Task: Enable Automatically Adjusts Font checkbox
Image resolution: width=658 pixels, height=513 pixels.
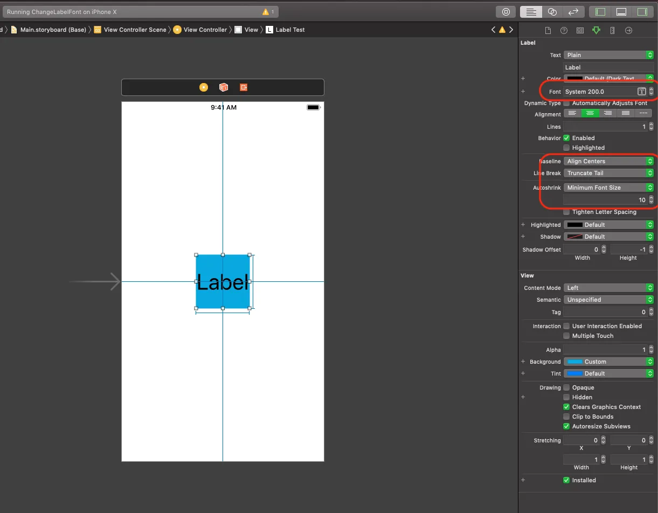Action: point(566,103)
